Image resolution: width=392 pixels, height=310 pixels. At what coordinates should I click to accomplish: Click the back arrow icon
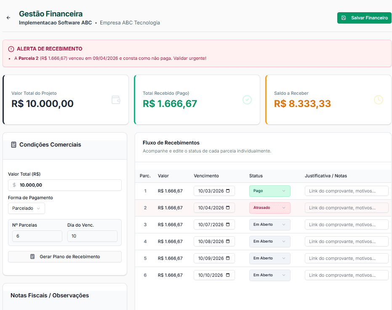(8, 18)
